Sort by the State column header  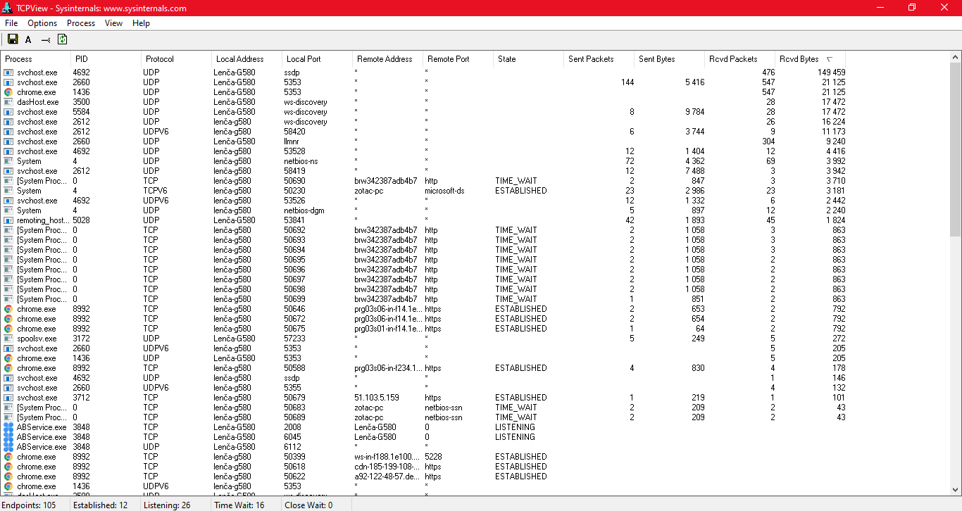[x=507, y=59]
